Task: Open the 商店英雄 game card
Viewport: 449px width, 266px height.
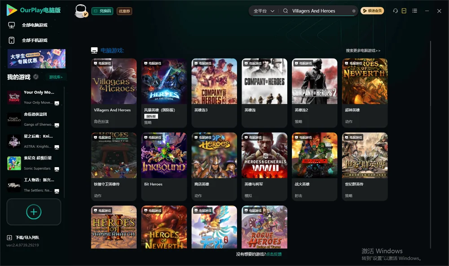Action: point(214,167)
